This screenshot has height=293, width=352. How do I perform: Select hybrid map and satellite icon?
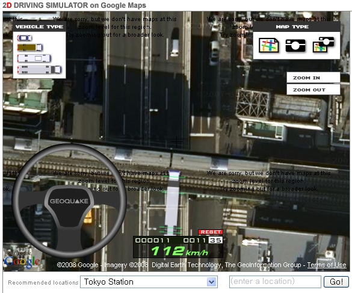coord(323,45)
